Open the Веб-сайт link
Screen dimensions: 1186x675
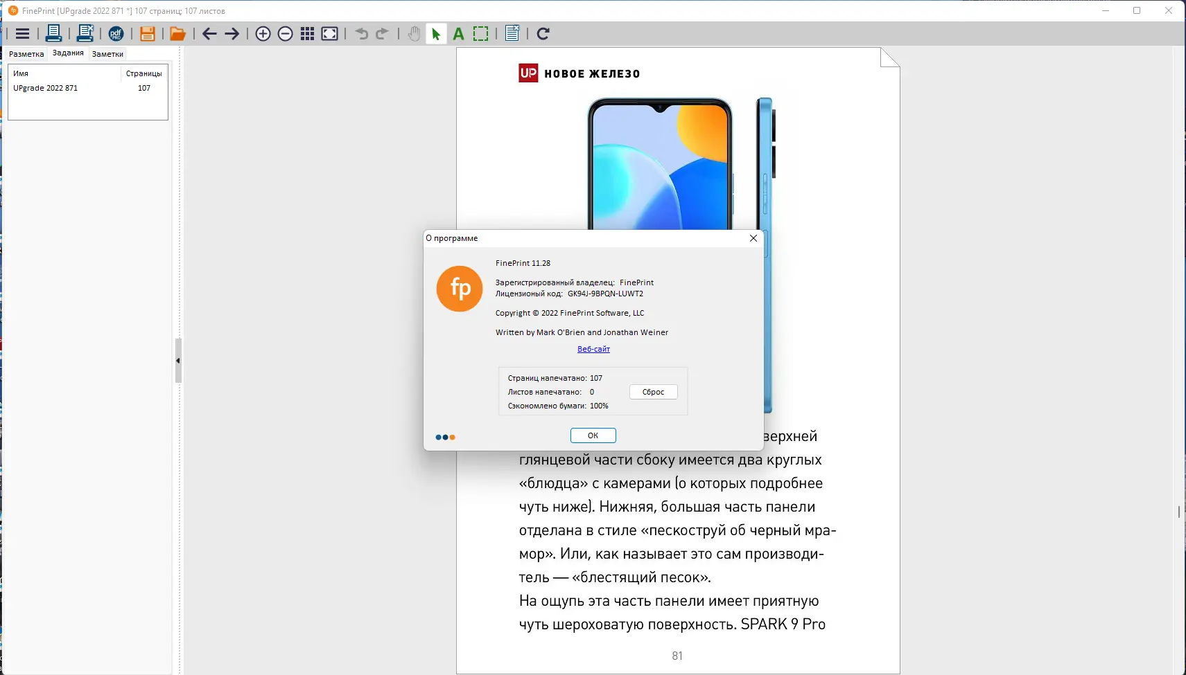click(x=593, y=349)
